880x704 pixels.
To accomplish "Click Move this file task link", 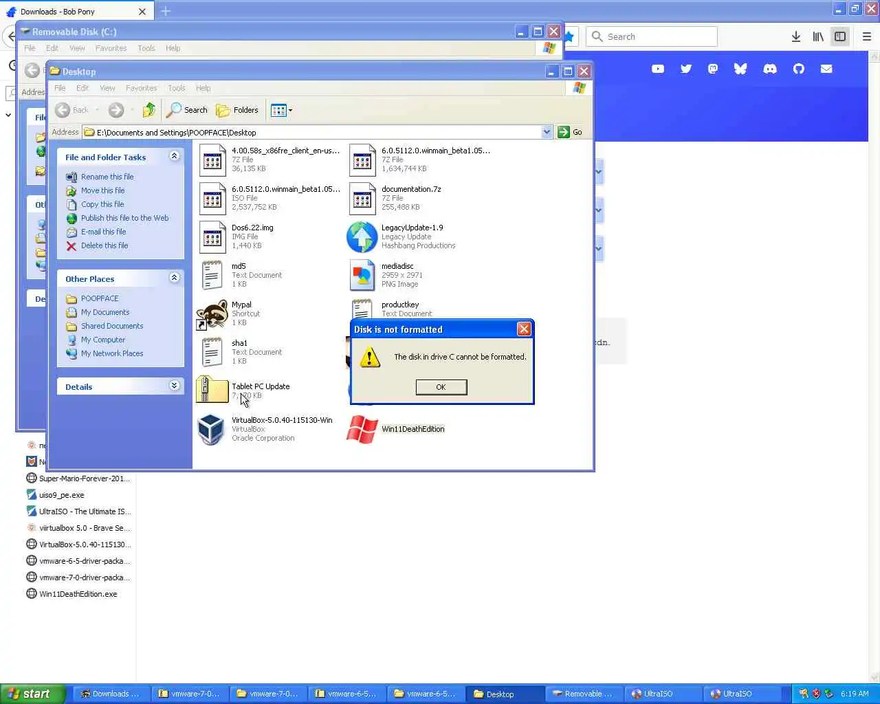I will (x=102, y=190).
